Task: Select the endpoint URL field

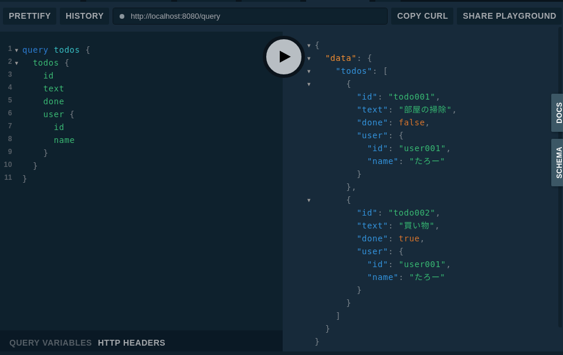Action: coord(246,16)
